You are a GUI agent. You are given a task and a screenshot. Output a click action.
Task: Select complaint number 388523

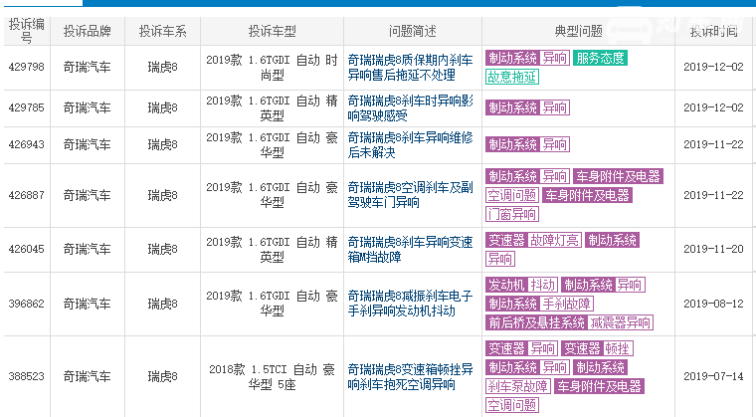pos(27,376)
